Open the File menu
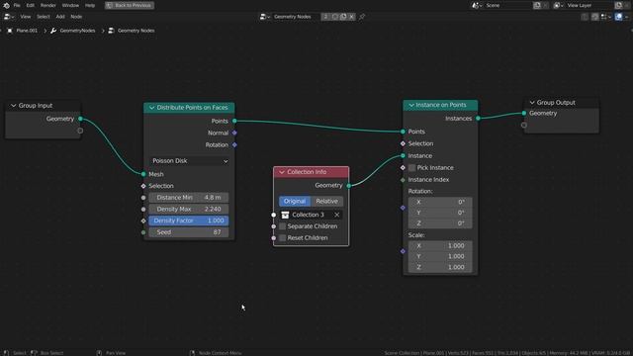The height and width of the screenshot is (356, 633). click(x=17, y=5)
